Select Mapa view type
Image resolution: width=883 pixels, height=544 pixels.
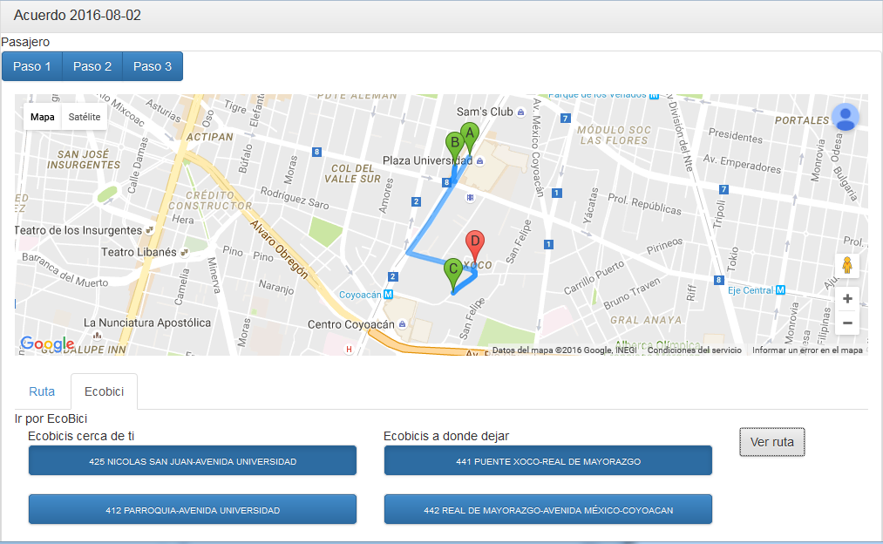point(42,117)
